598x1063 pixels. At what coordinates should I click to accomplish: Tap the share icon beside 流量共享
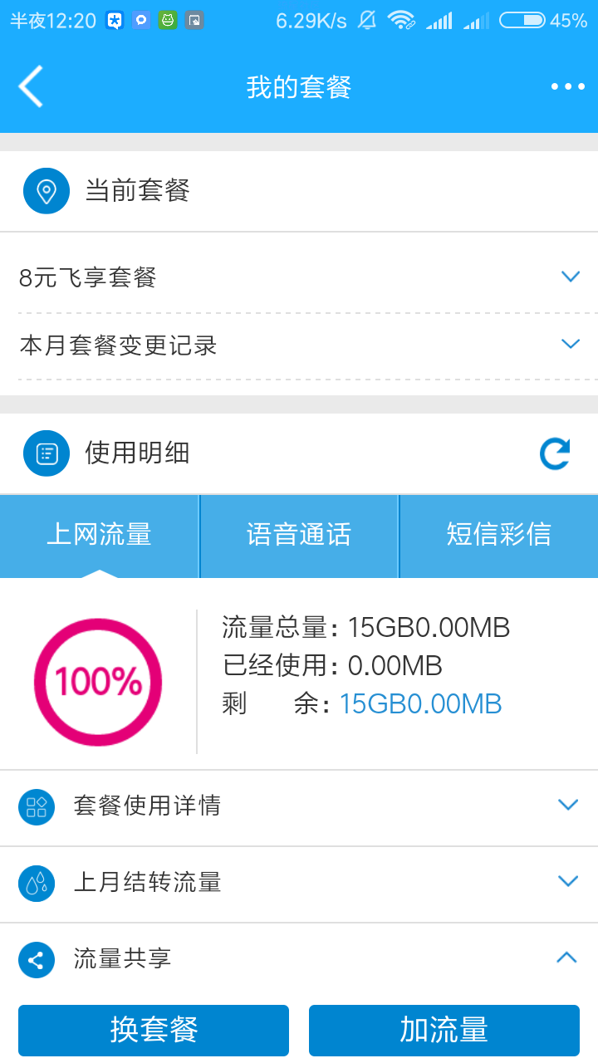click(x=37, y=959)
